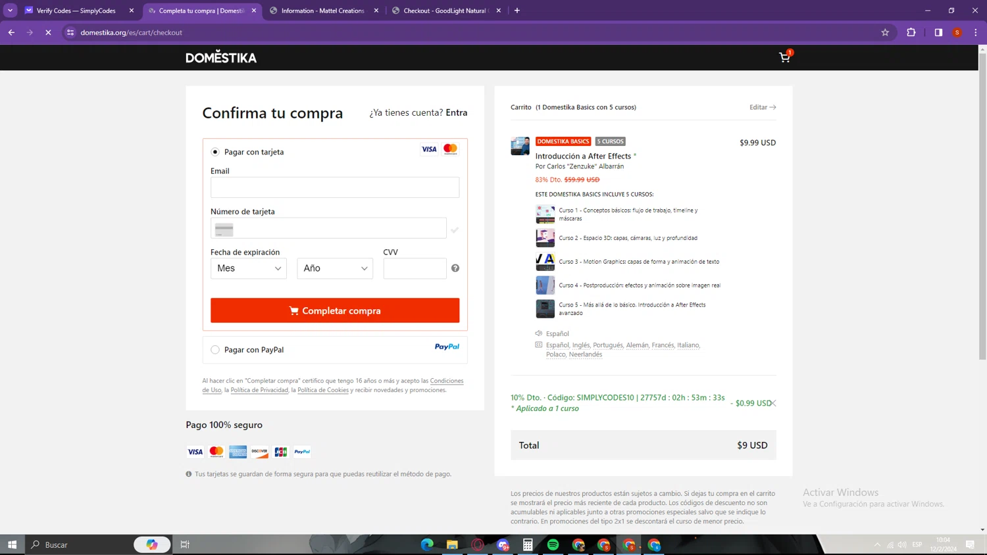Select Pagar con PayPal radio button
The image size is (987, 555).
[215, 350]
